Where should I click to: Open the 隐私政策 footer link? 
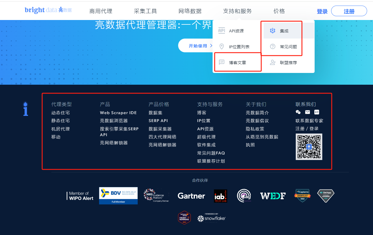(x=255, y=129)
